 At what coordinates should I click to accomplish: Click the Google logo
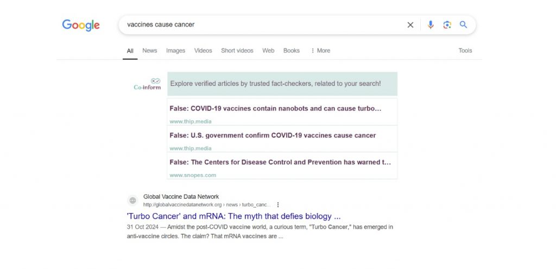coord(81,25)
